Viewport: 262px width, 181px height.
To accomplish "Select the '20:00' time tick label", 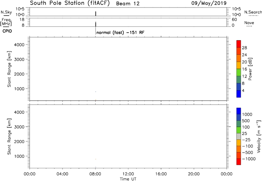I will tap(194, 174).
